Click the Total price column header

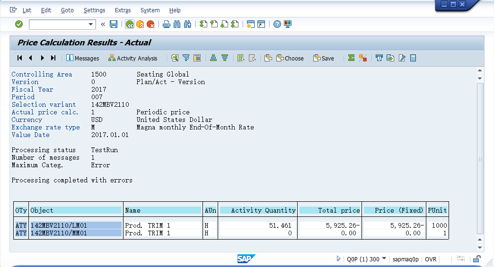click(x=329, y=210)
